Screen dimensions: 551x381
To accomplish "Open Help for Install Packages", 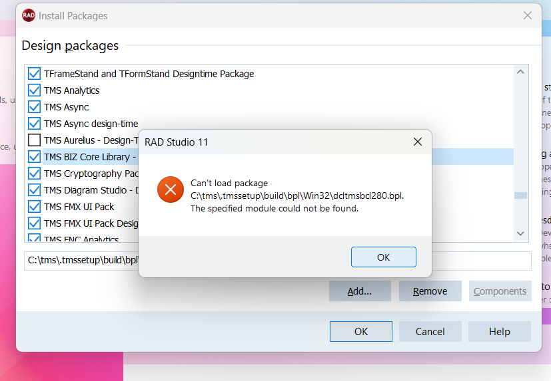I will pyautogui.click(x=499, y=332).
